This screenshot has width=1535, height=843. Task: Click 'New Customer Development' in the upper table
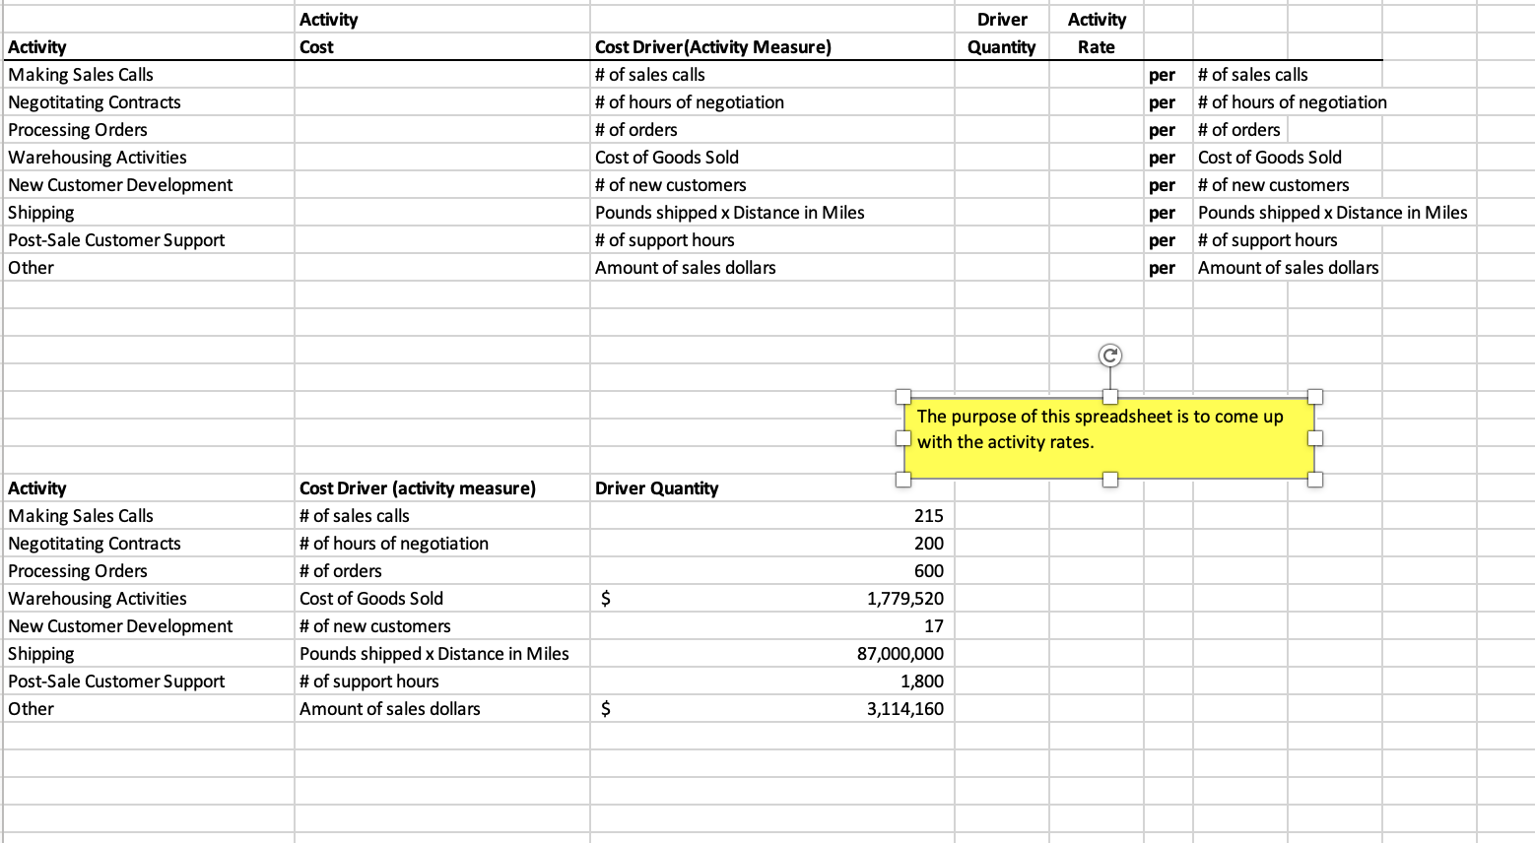[x=120, y=184]
